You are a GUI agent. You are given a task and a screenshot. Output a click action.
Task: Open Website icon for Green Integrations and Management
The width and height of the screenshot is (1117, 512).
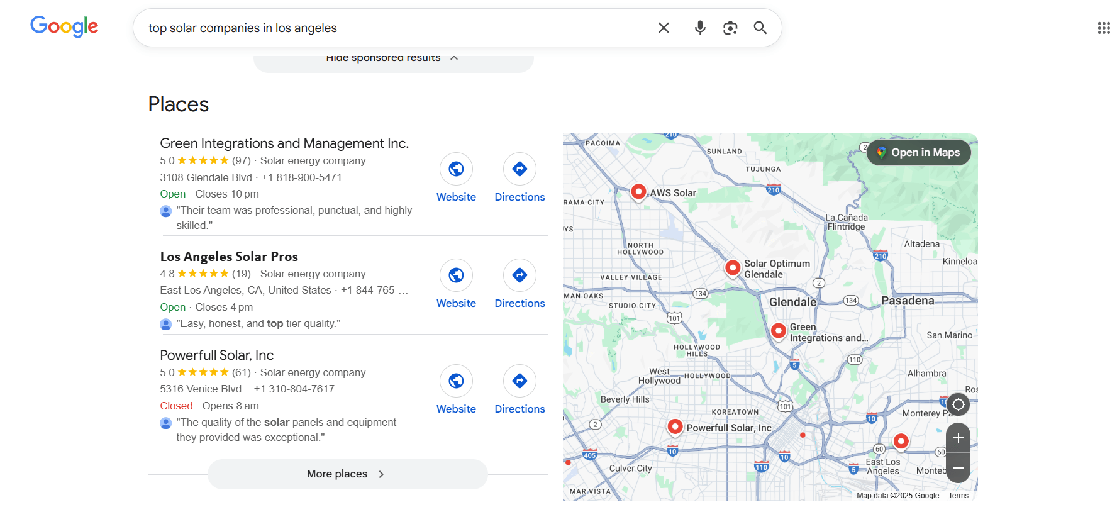457,169
